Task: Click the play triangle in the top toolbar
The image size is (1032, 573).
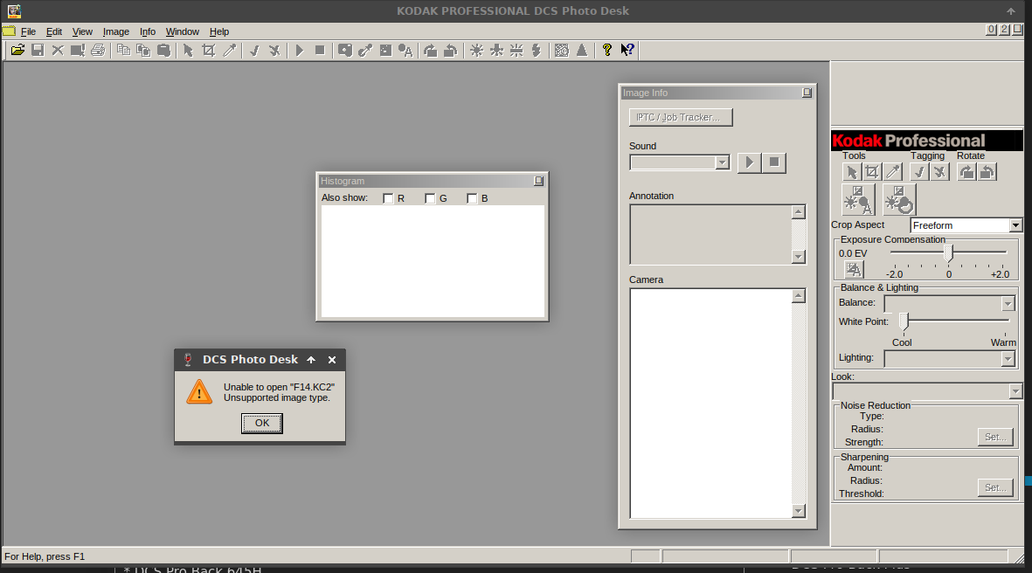Action: (x=300, y=50)
